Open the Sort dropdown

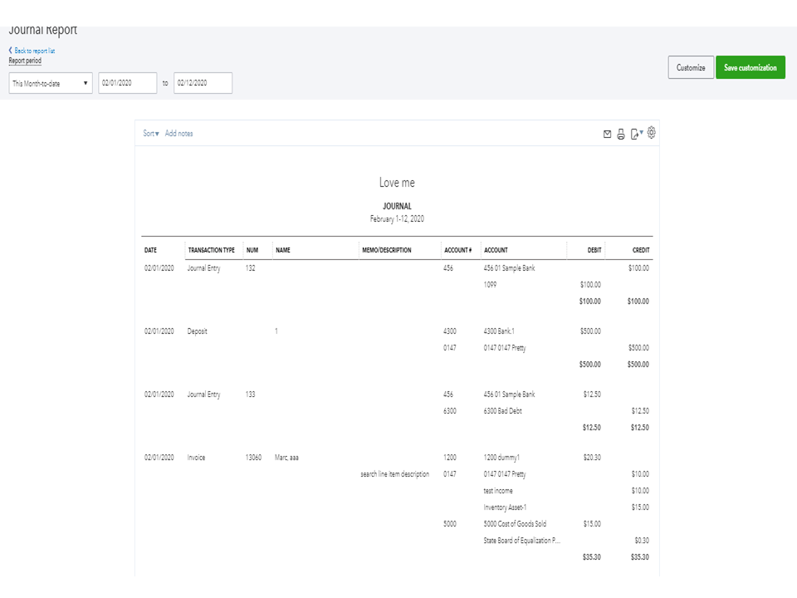tap(149, 133)
